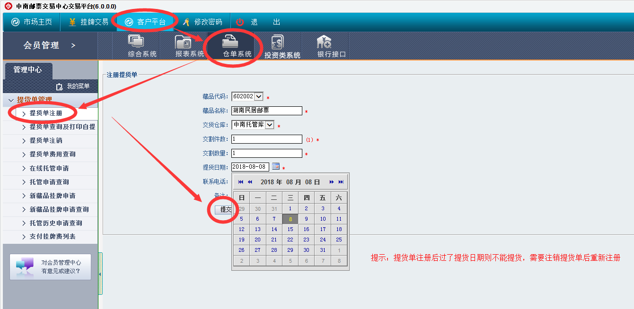The height and width of the screenshot is (309, 634).
Task: Switch to the 市场主页 tab
Action: coord(32,22)
